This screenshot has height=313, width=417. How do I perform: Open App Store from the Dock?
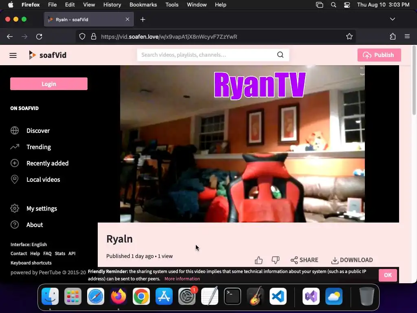coord(164,296)
